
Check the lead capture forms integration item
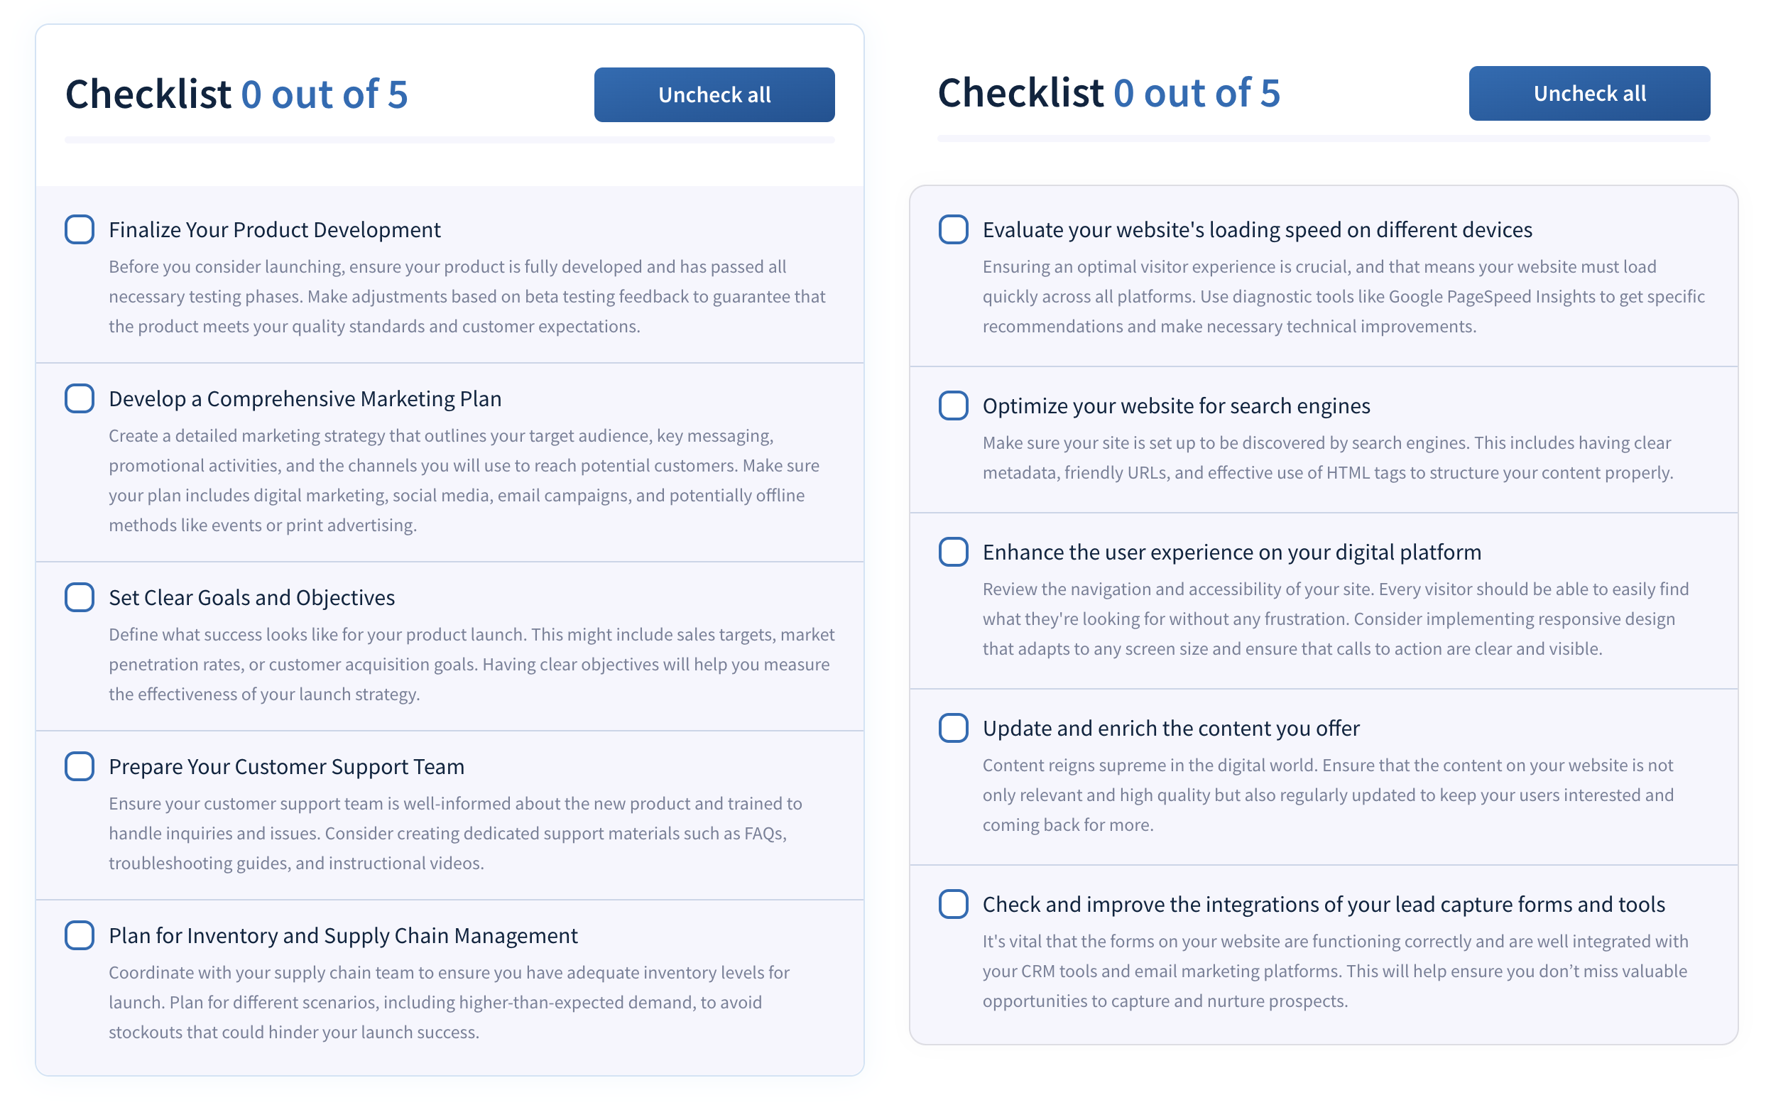953,905
